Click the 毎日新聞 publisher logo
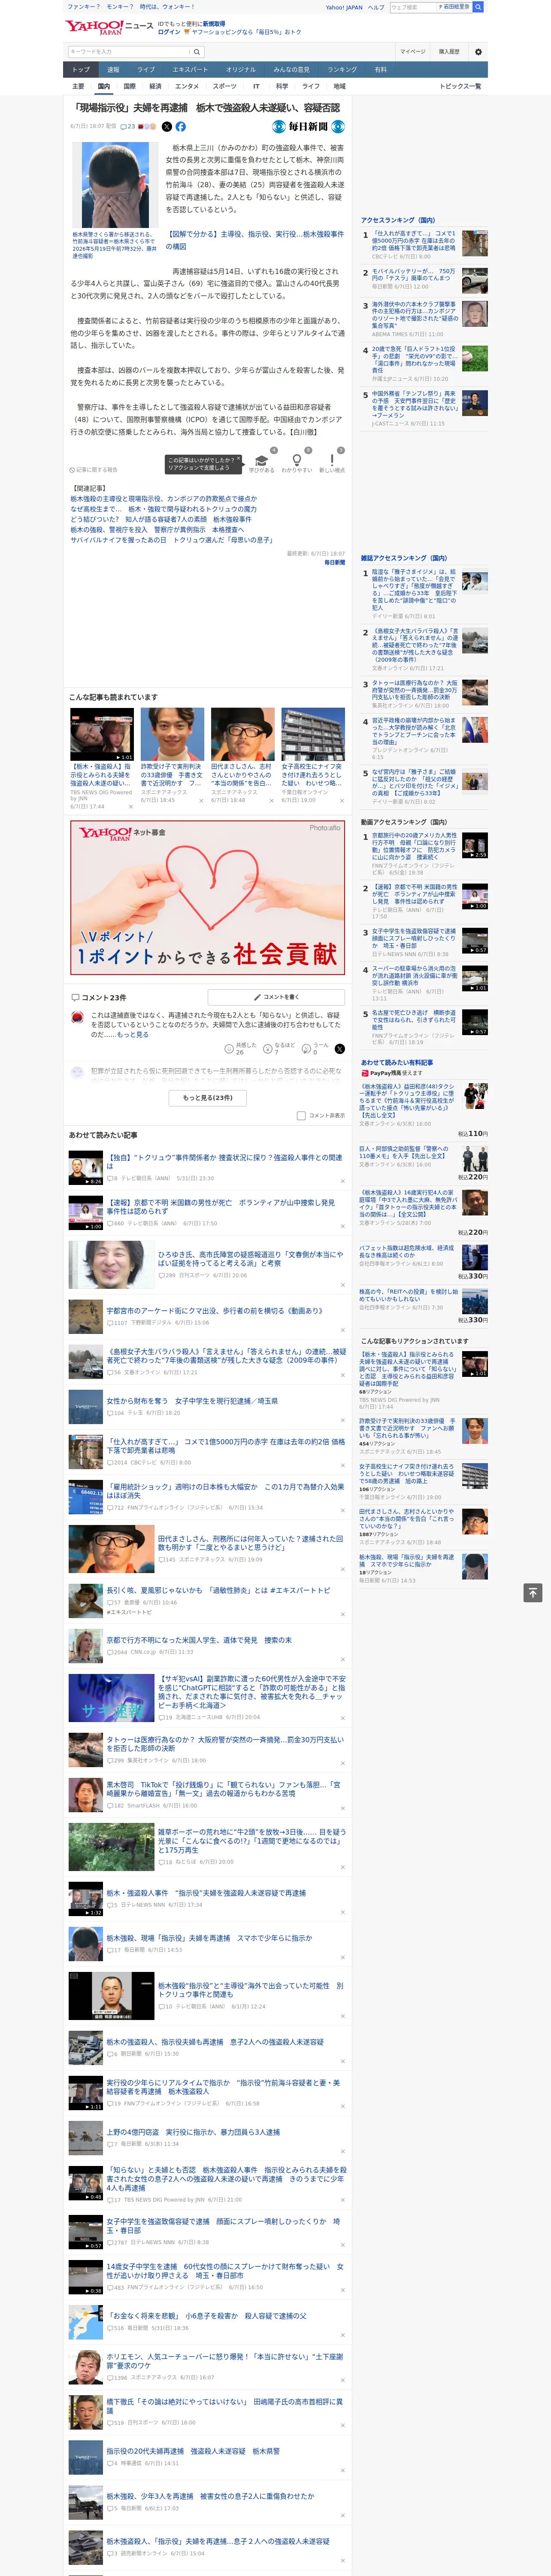Image resolution: width=551 pixels, height=2576 pixels. [309, 127]
